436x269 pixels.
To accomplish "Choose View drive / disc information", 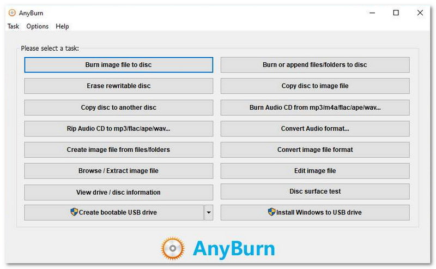I will pyautogui.click(x=118, y=192).
